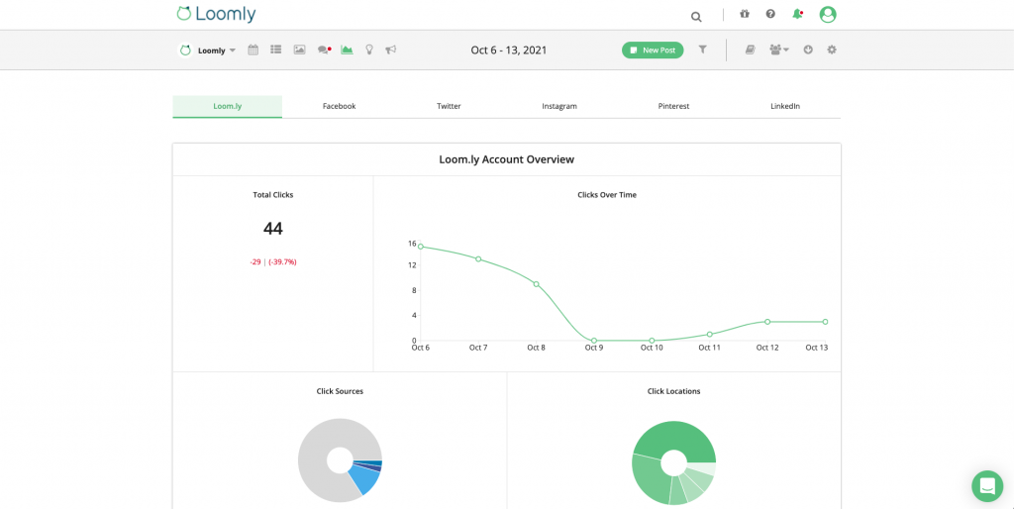The height and width of the screenshot is (509, 1014).
Task: Switch to the Instagram tab
Action: tap(559, 107)
